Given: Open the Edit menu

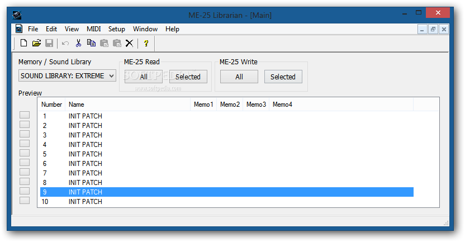Looking at the screenshot, I should point(51,29).
